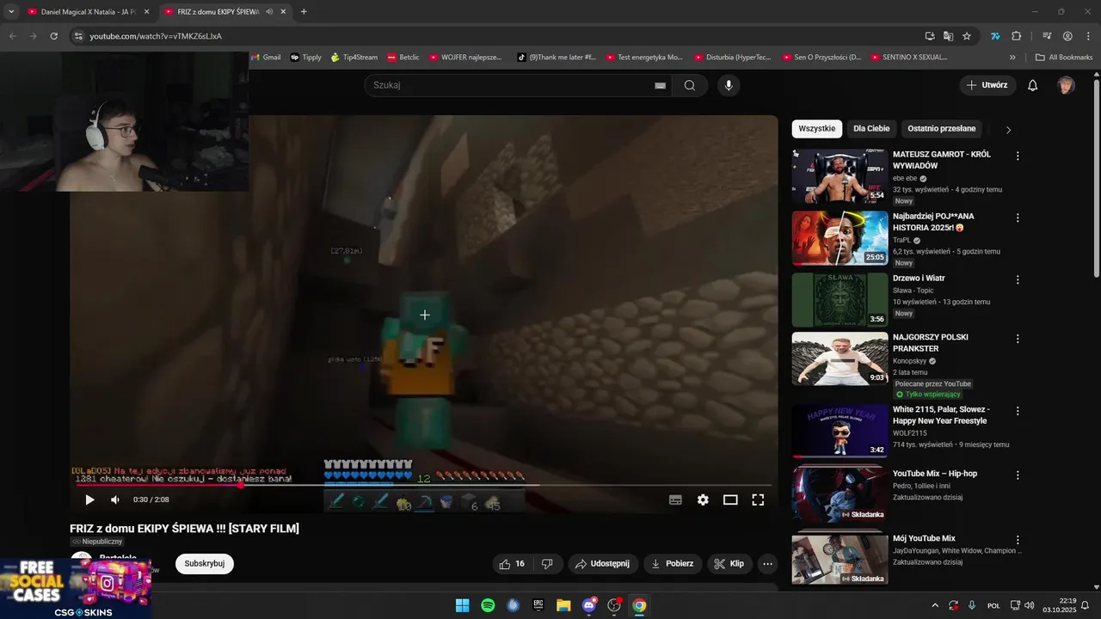Image resolution: width=1101 pixels, height=619 pixels.
Task: Bookmark this page with star
Action: click(x=967, y=36)
